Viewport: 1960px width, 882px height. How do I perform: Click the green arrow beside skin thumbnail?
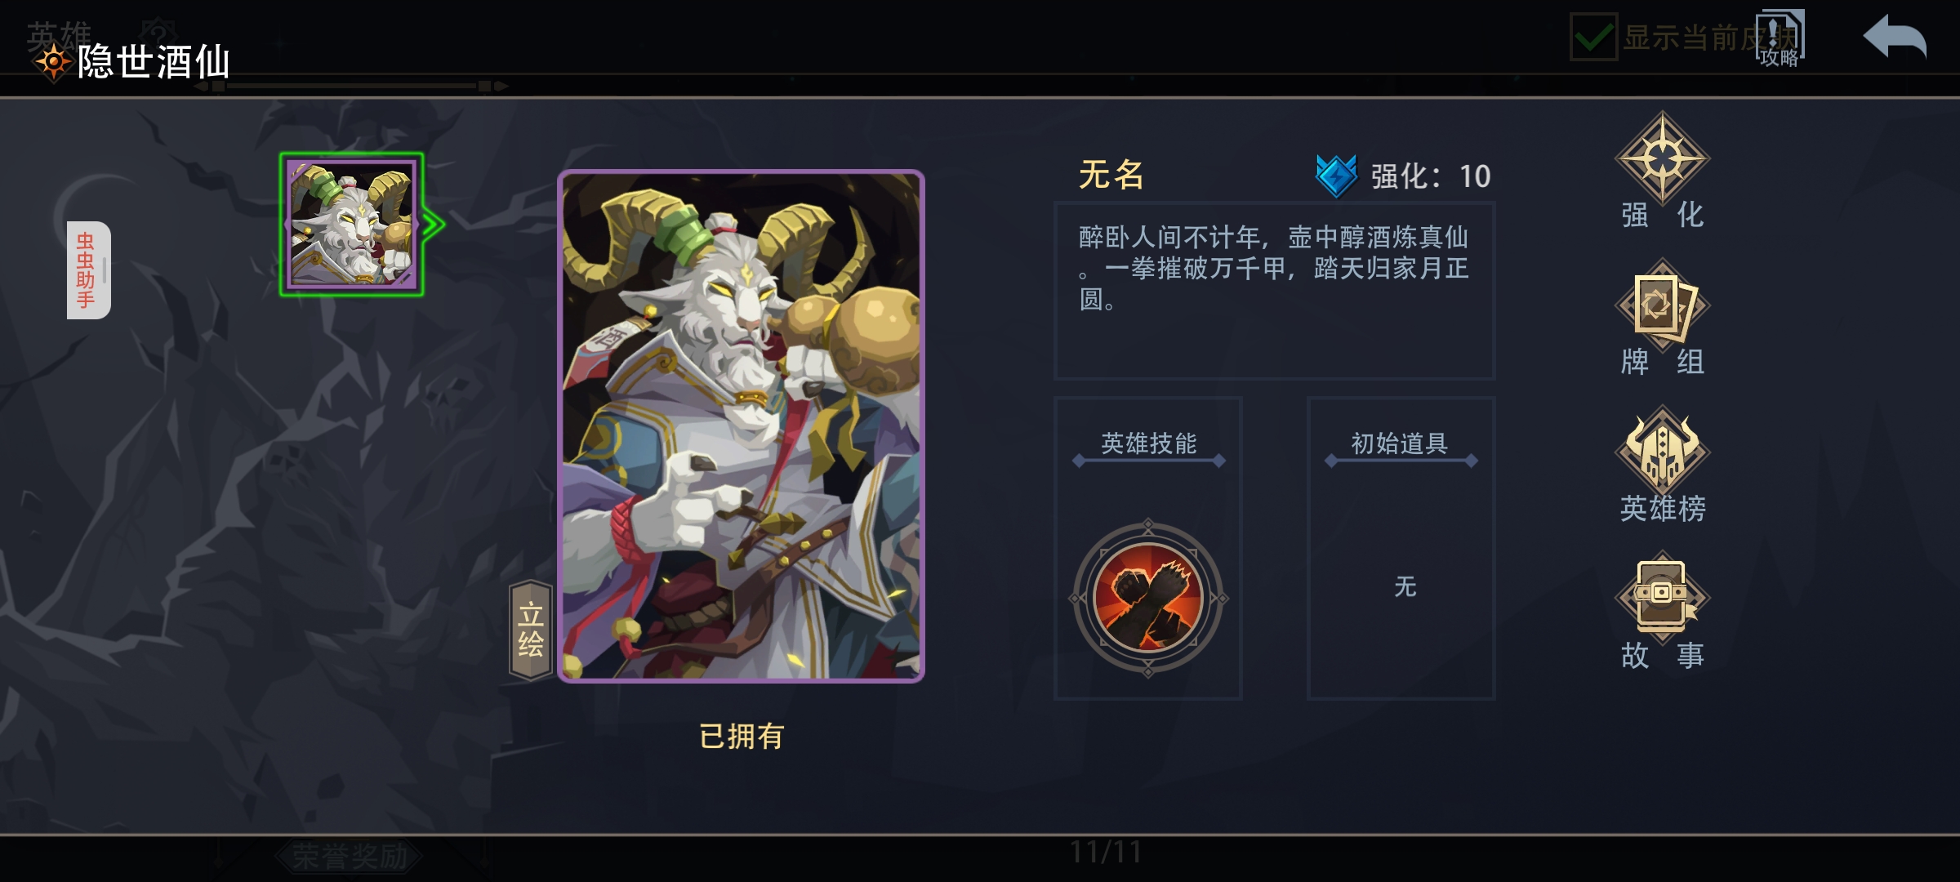pos(434,225)
